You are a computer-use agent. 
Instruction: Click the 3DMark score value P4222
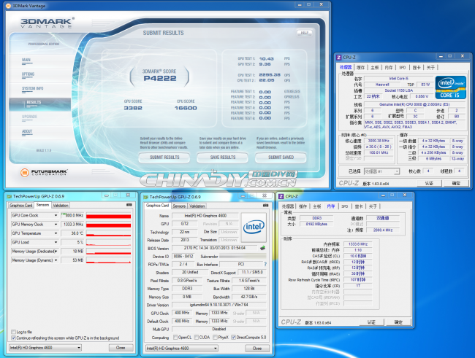click(159, 78)
